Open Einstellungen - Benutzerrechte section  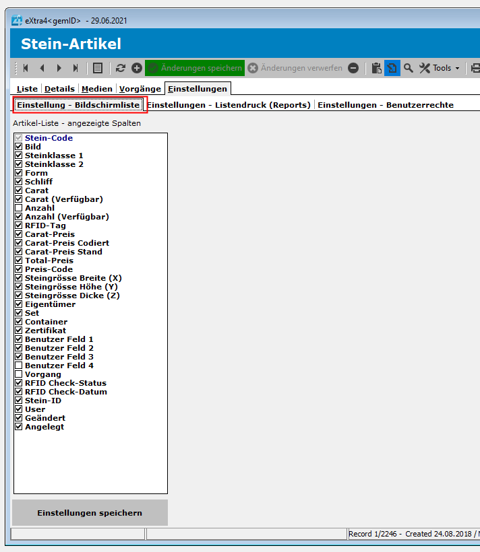click(x=386, y=105)
